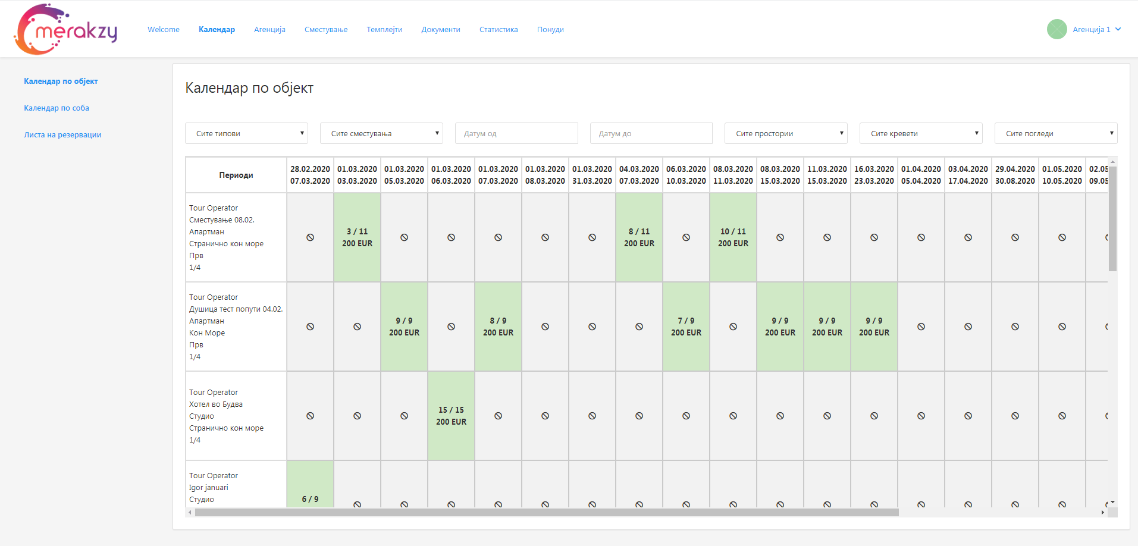Image resolution: width=1138 pixels, height=546 pixels.
Task: Click the vertical scrollbar down arrow
Action: [1112, 503]
